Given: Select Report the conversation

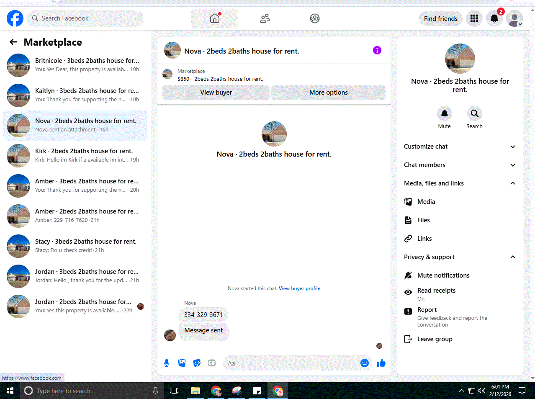Looking at the screenshot, I should coord(460,317).
